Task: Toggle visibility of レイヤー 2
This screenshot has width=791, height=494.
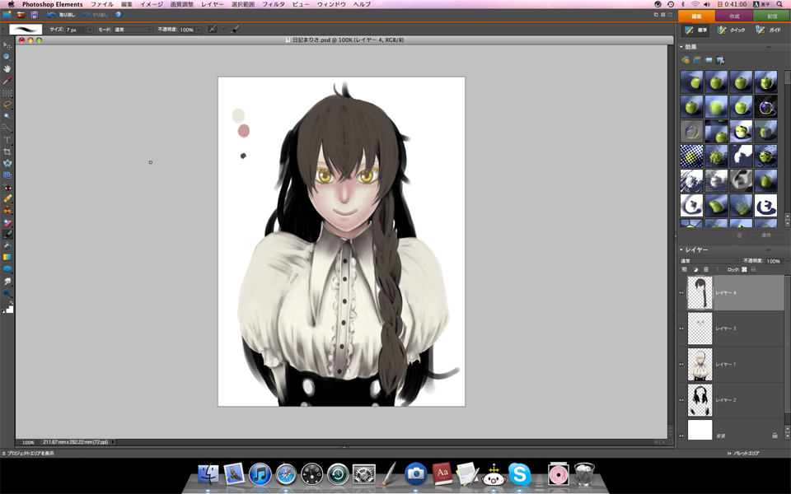Action: [681, 400]
